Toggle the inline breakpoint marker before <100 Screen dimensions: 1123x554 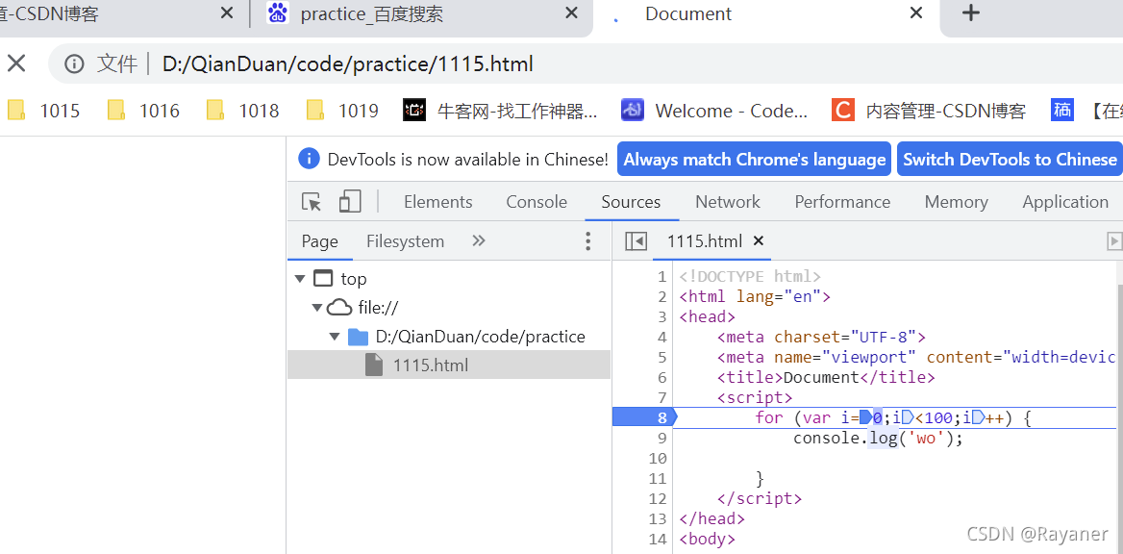click(909, 417)
